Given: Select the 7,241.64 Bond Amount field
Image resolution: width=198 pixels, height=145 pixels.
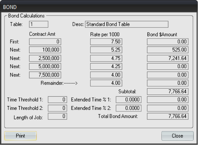Looking at the screenshot, I should (168, 58).
